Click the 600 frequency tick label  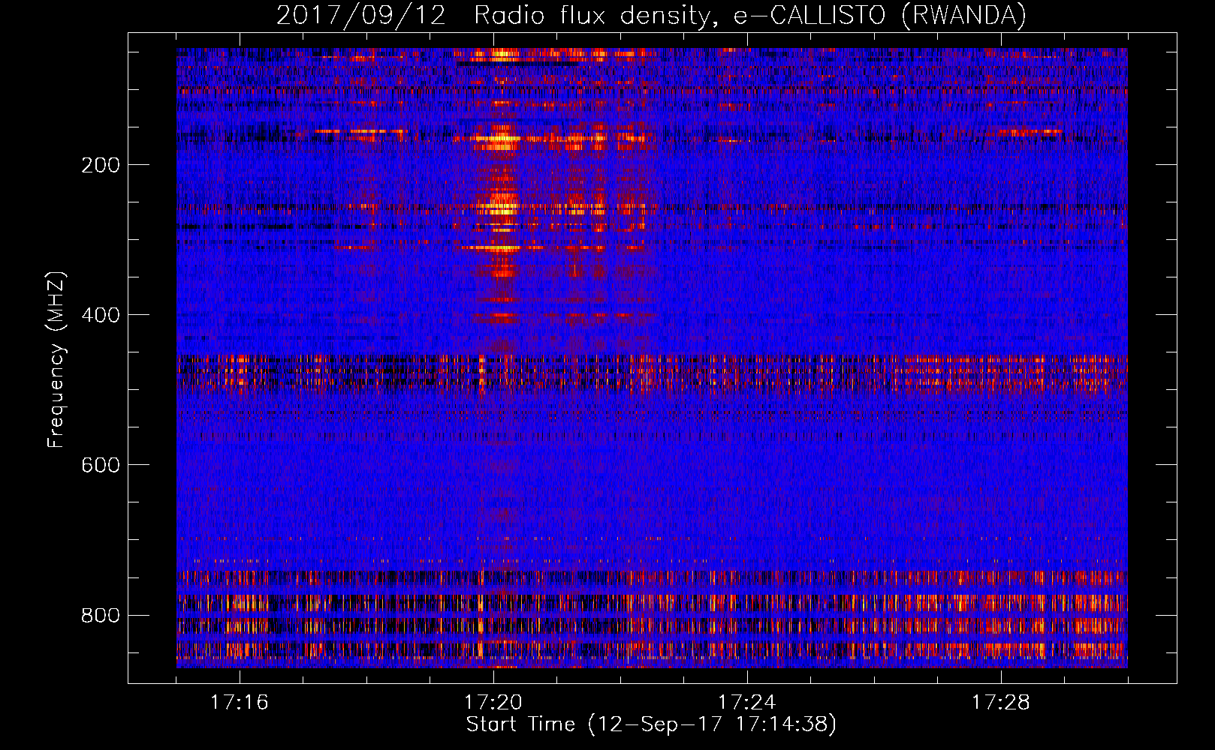click(100, 465)
